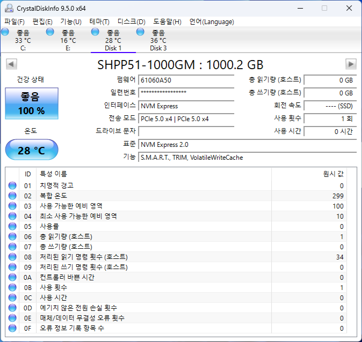Click the 좋음 100 % health status button
362x342 pixels.
[32, 103]
